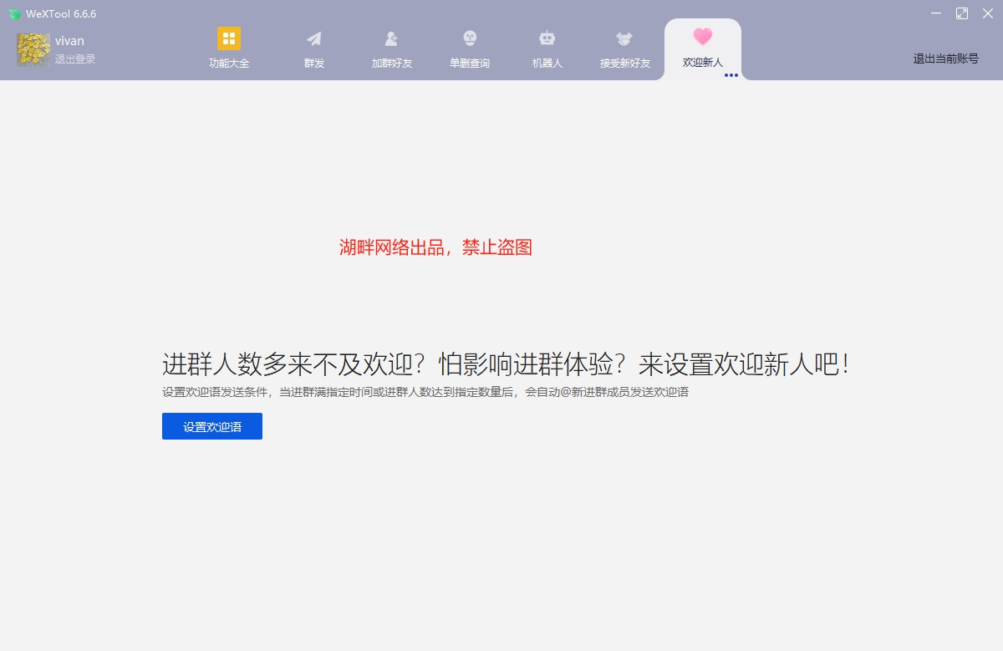Click the 接受新好友 navigation entry
This screenshot has height=651, width=1003.
(623, 61)
